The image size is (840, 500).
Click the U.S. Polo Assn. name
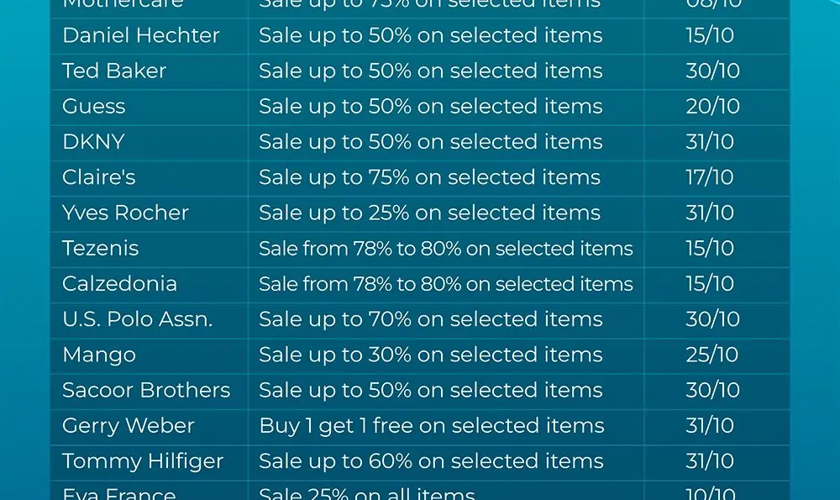(x=137, y=318)
